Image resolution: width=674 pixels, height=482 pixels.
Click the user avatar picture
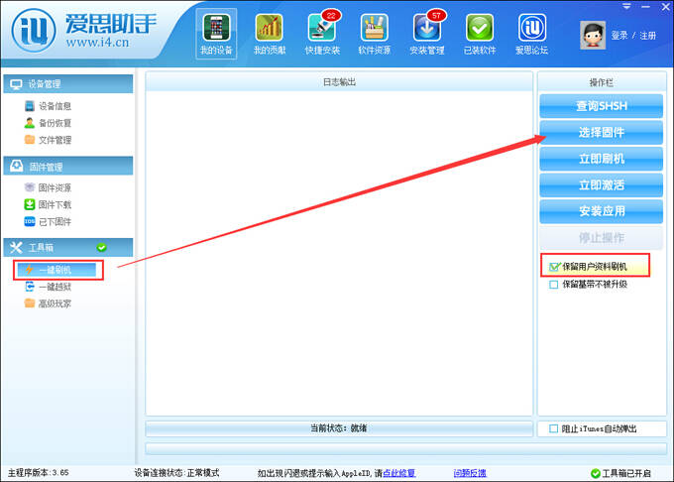(593, 35)
